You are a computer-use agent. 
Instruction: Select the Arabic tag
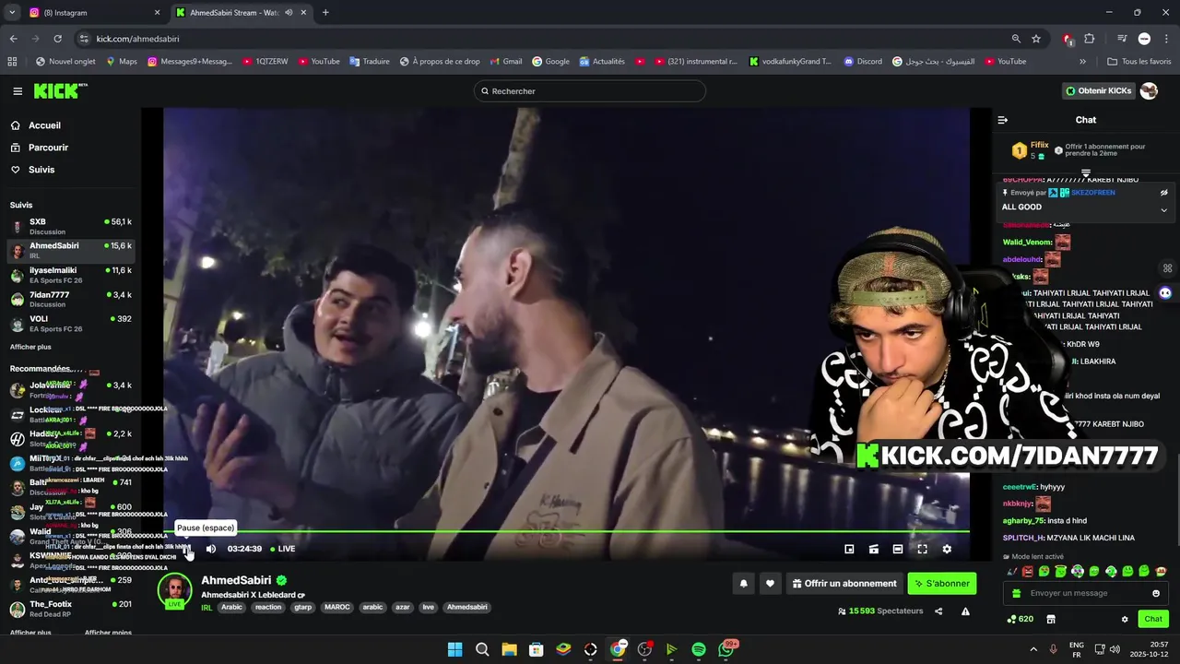(231, 607)
